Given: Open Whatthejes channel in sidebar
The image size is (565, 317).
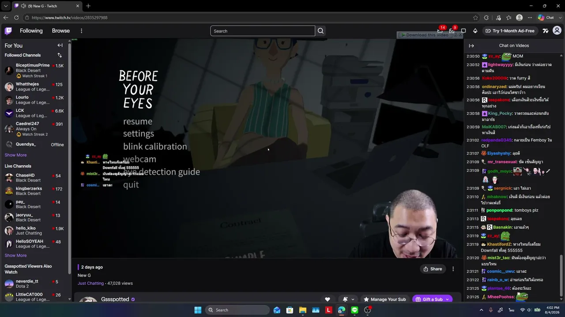Looking at the screenshot, I should coord(35,87).
